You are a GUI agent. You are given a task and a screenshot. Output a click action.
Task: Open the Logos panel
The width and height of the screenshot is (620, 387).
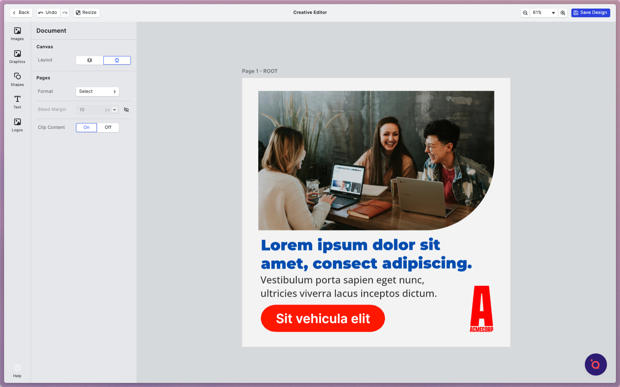pyautogui.click(x=17, y=125)
